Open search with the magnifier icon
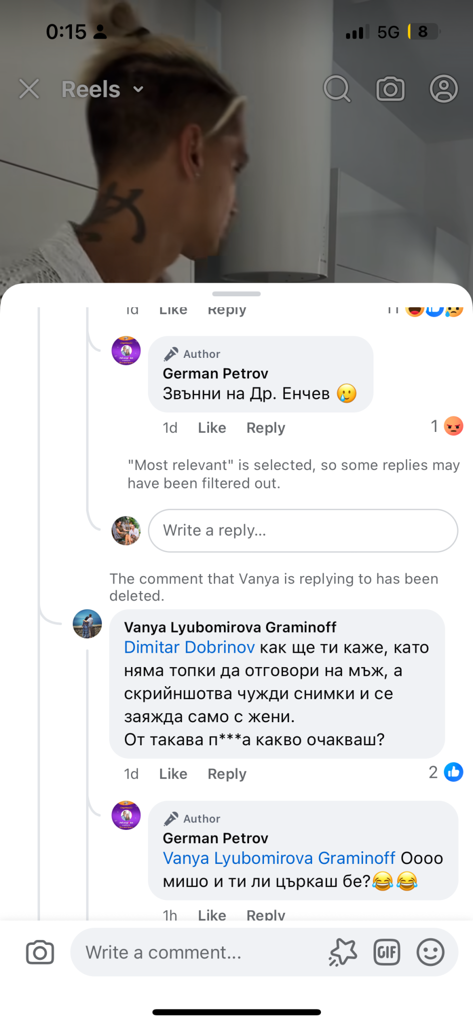473x1025 pixels. 337,89
